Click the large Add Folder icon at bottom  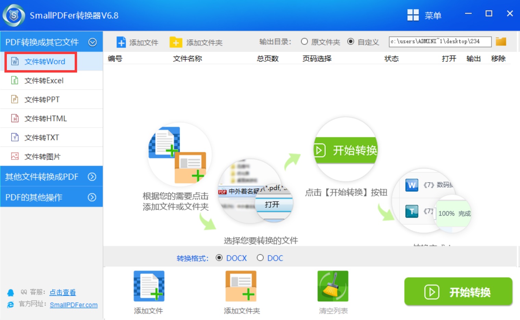pyautogui.click(x=241, y=286)
